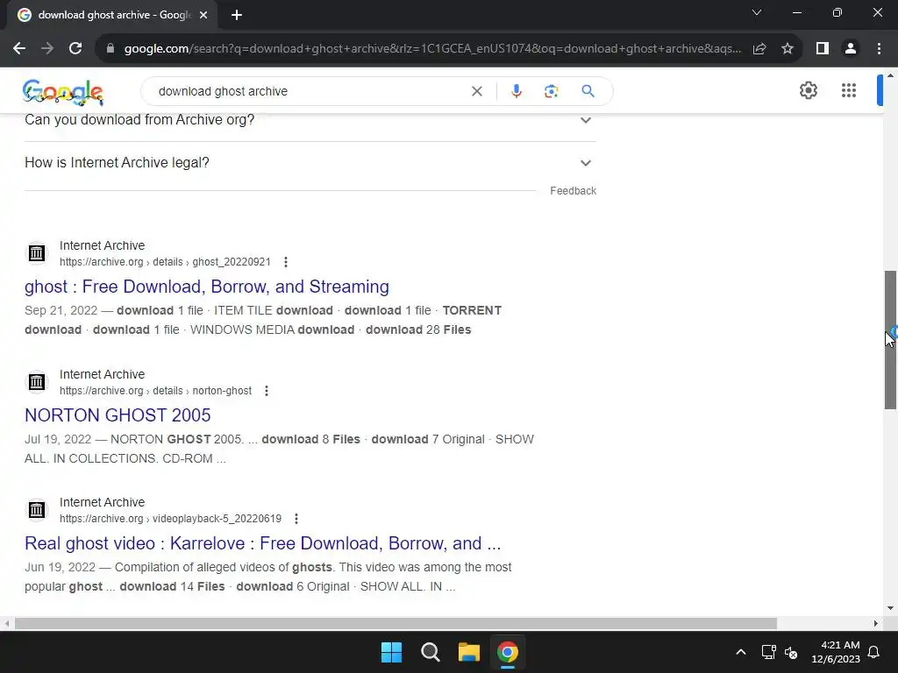Click the vertical scrollbar thumb
Viewport: 898px width, 673px height.
point(890,340)
